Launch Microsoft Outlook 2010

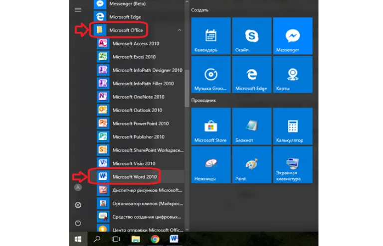point(141,110)
